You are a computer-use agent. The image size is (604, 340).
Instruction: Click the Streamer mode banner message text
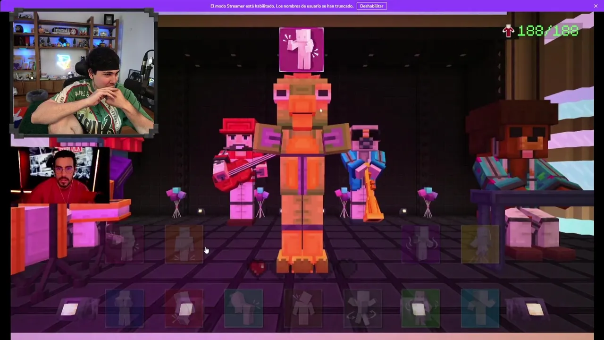point(282,6)
